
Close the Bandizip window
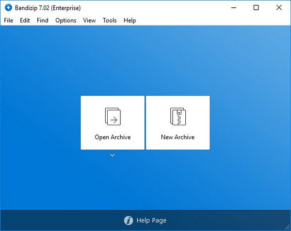coord(279,8)
